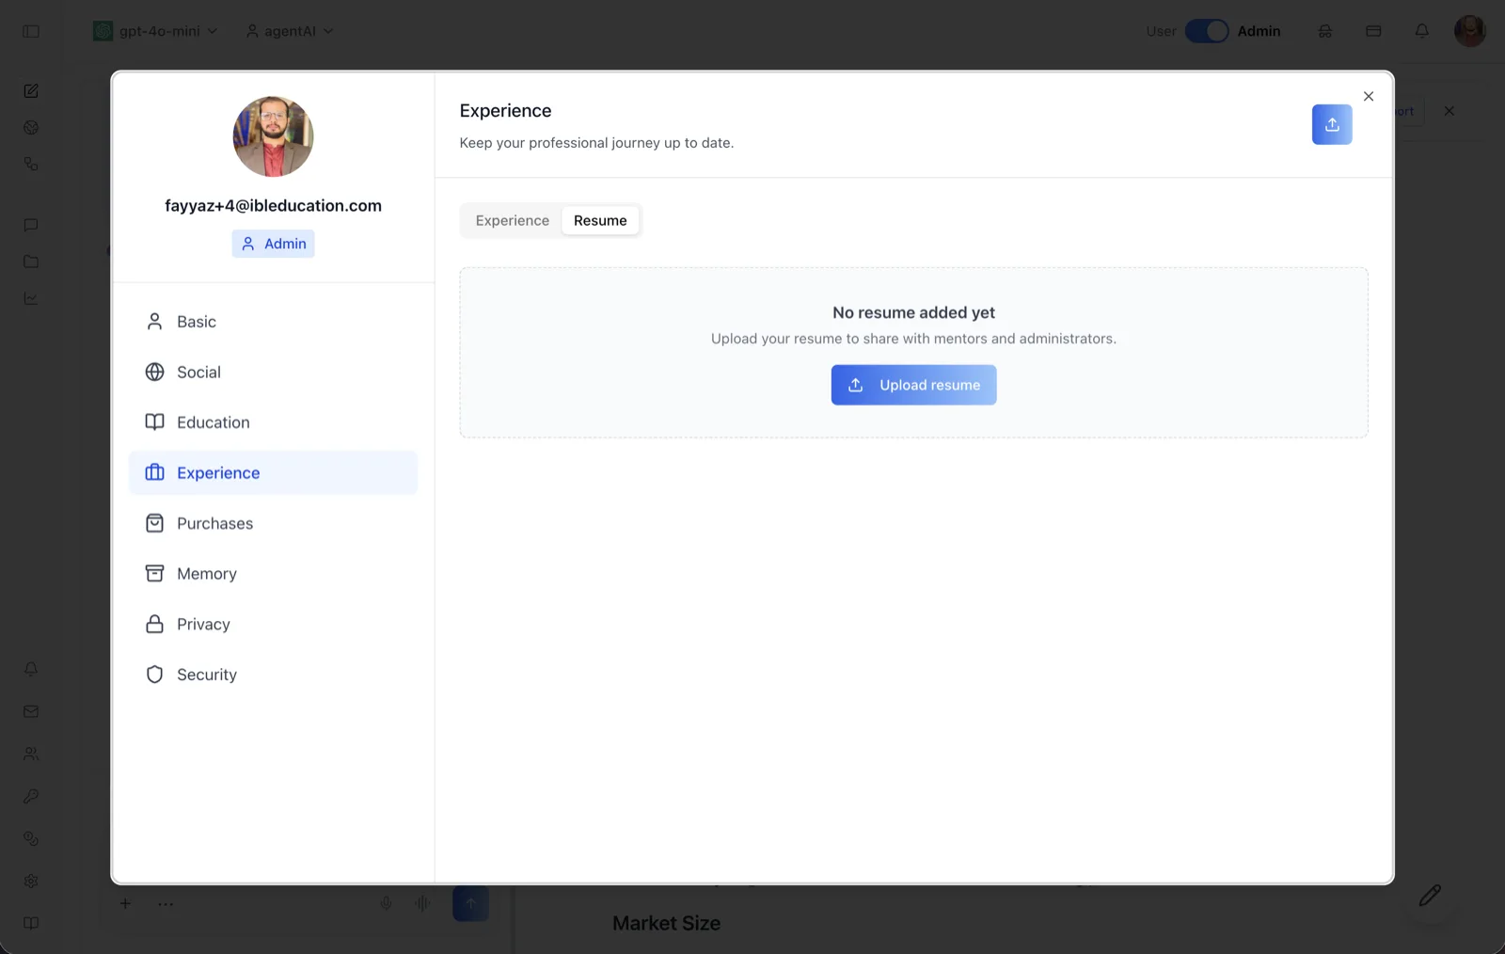Click the new chat compose icon
Image resolution: width=1505 pixels, height=954 pixels.
point(31,91)
